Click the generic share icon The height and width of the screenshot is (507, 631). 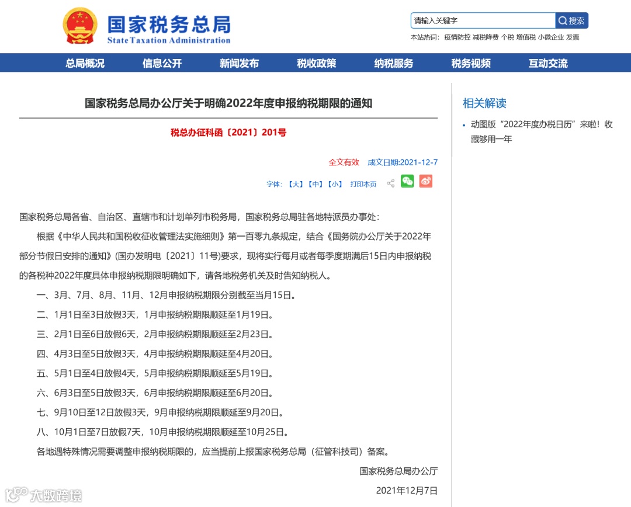(x=390, y=183)
